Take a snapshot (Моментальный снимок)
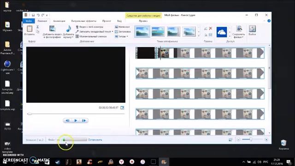This screenshot has width=295, height=166. [91, 36]
